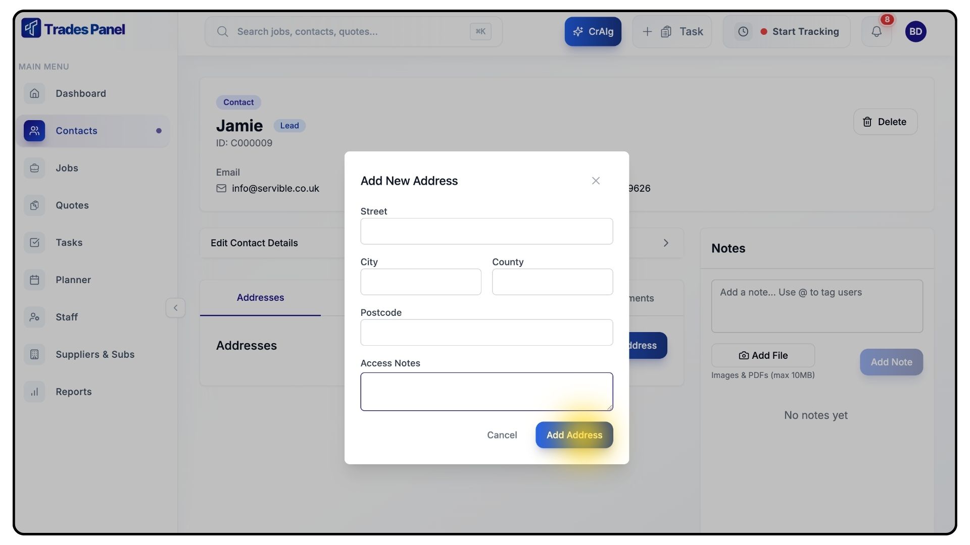
Task: Select Contacts in the main menu
Action: [x=76, y=131]
